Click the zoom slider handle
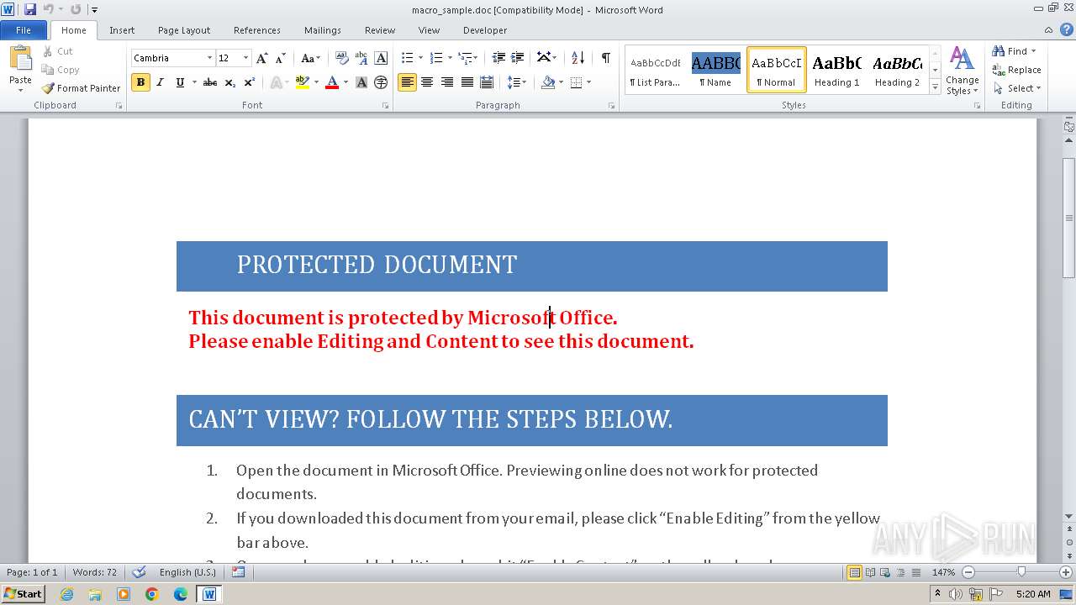Viewport: 1076px width, 605px height. pyautogui.click(x=1021, y=572)
